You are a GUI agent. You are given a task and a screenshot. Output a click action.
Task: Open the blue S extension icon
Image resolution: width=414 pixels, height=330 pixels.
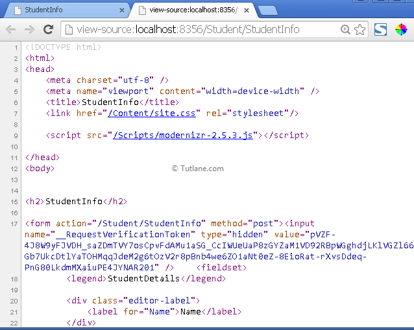pyautogui.click(x=380, y=29)
